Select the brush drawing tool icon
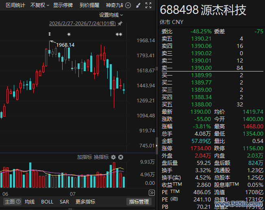This screenshot has width=265, height=210. click(138, 5)
